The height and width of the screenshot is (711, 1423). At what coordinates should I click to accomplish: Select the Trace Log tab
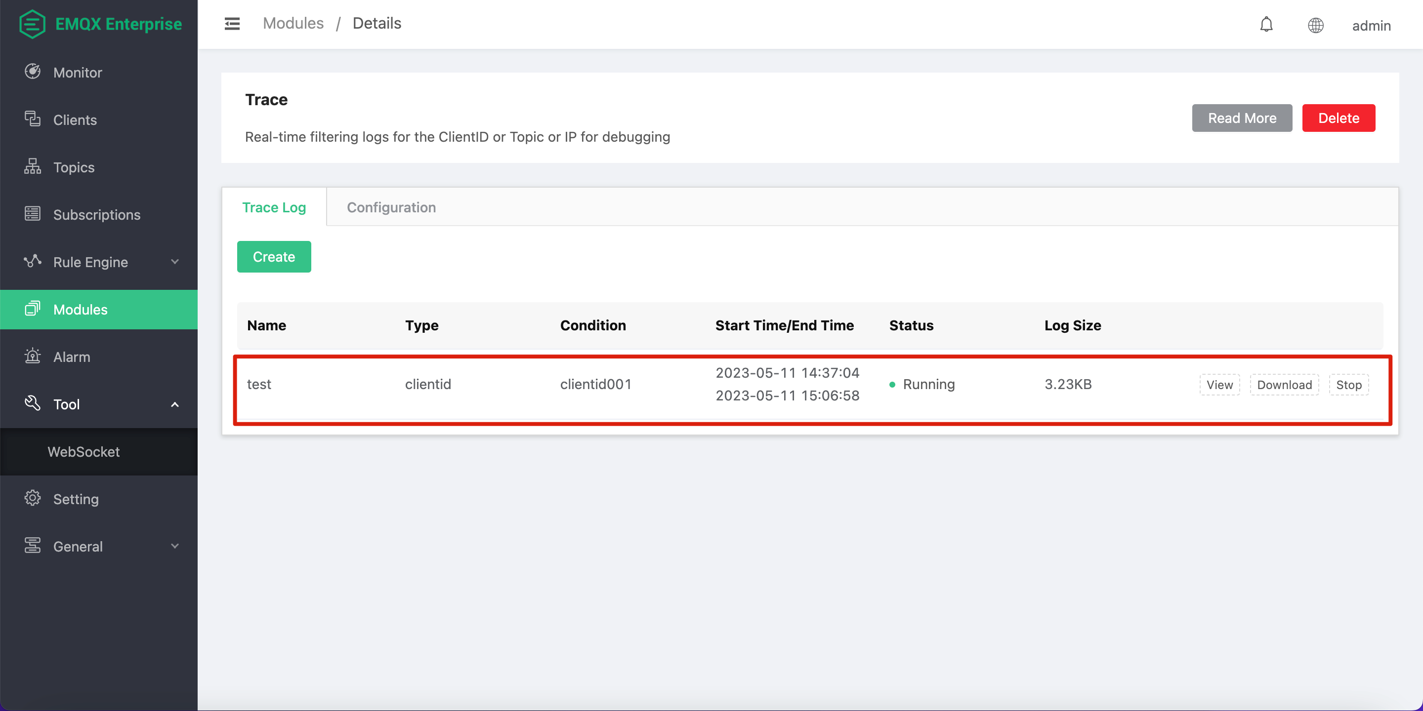point(274,207)
